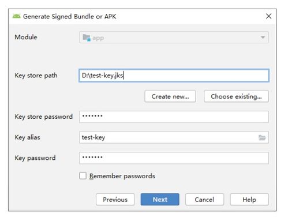Open key alias browse folder icon
This screenshot has height=221, width=288.
[262, 137]
